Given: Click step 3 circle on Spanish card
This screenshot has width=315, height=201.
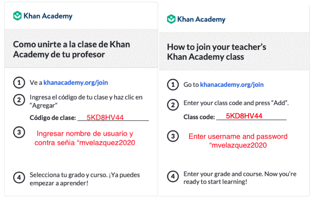Looking at the screenshot, I should (19, 133).
